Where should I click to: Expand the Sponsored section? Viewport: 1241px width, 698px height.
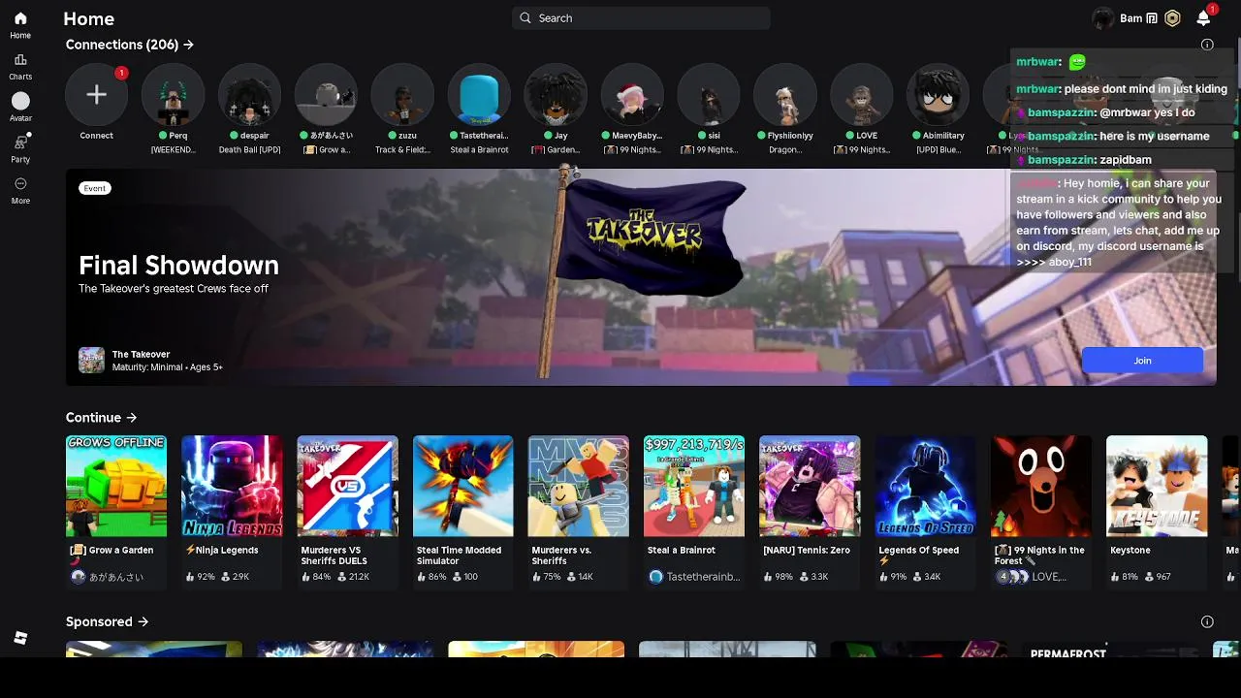(107, 621)
